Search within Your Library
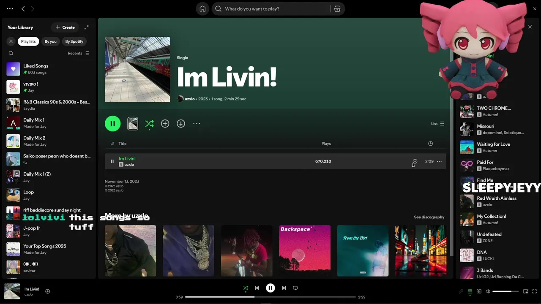This screenshot has width=541, height=304. 11,53
